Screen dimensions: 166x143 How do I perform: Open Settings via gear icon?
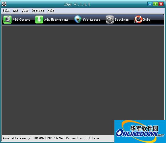110,20
